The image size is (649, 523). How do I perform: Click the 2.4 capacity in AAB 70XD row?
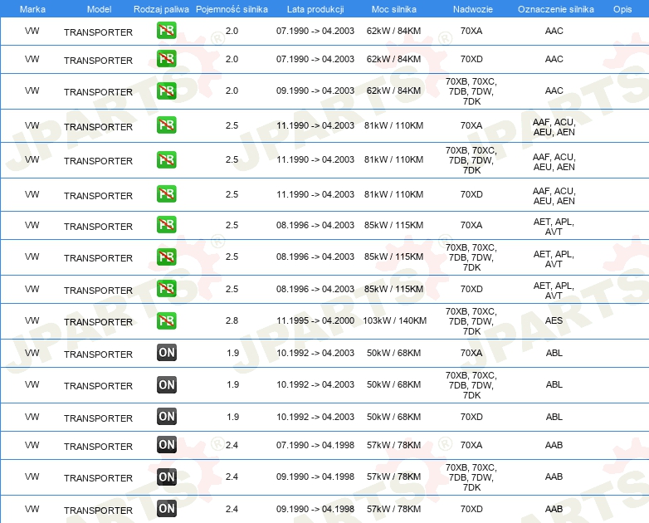click(x=232, y=509)
